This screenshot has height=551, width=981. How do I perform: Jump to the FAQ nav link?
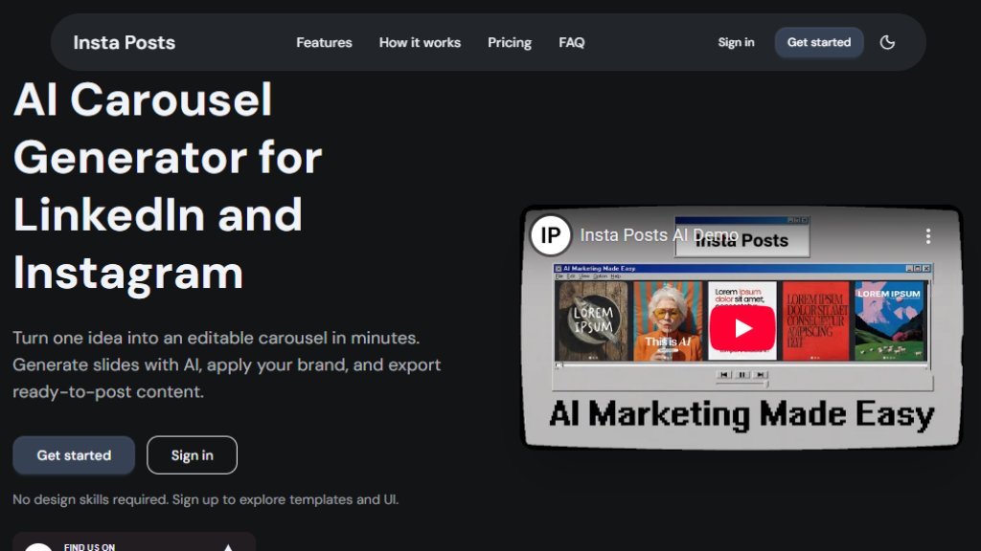(572, 42)
